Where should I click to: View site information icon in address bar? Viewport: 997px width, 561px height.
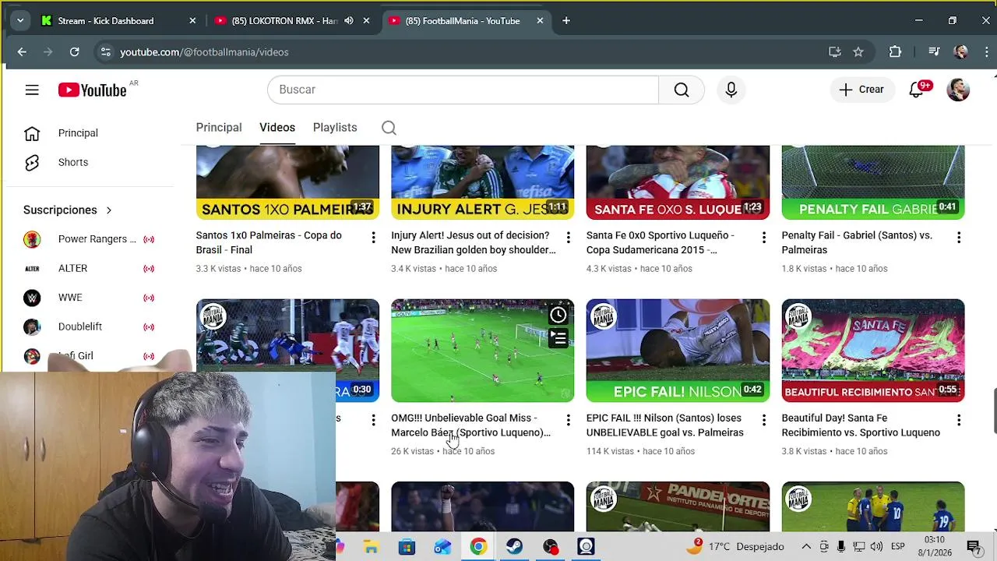tap(106, 52)
